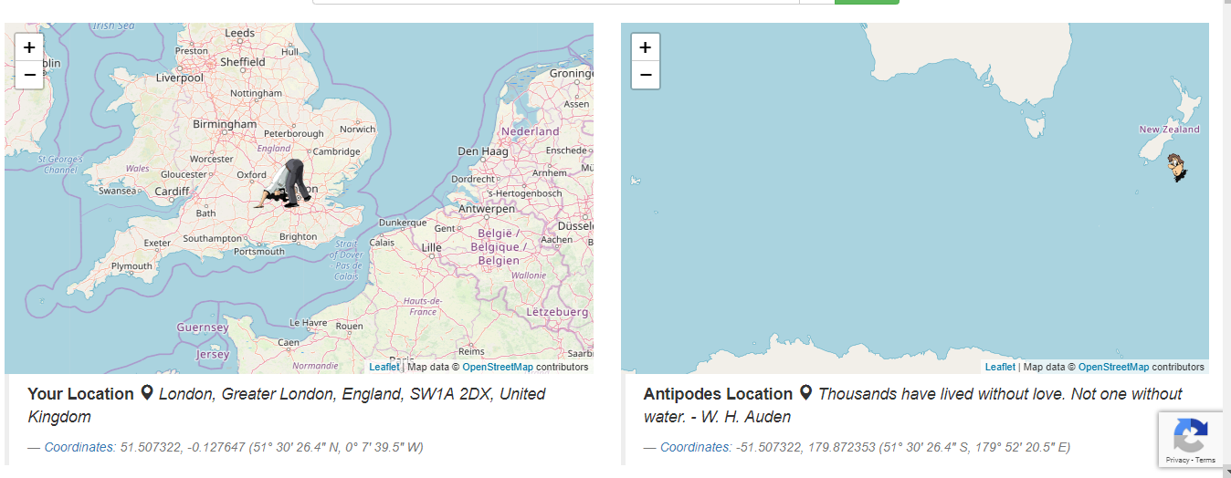
Task: Click the Den Haag label on the map
Action: [x=483, y=151]
